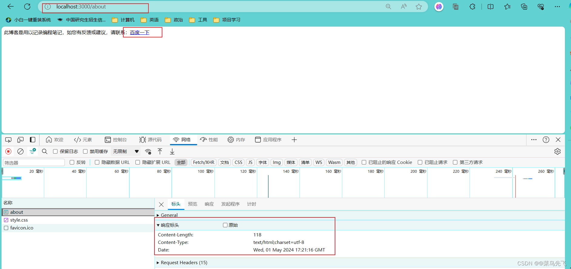This screenshot has height=269, width=571.
Task: Enable the 禁用缓存 checkbox
Action: click(x=85, y=152)
